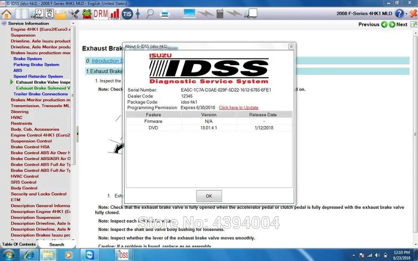Click the truck vehicle connection icon

pyautogui.click(x=250, y=14)
